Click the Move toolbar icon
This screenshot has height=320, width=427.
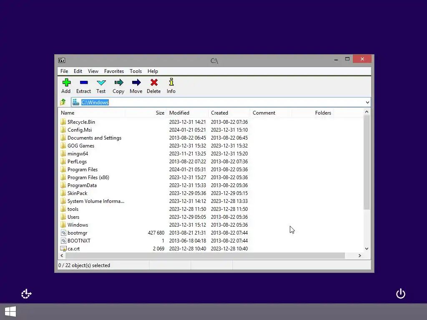coord(136,82)
